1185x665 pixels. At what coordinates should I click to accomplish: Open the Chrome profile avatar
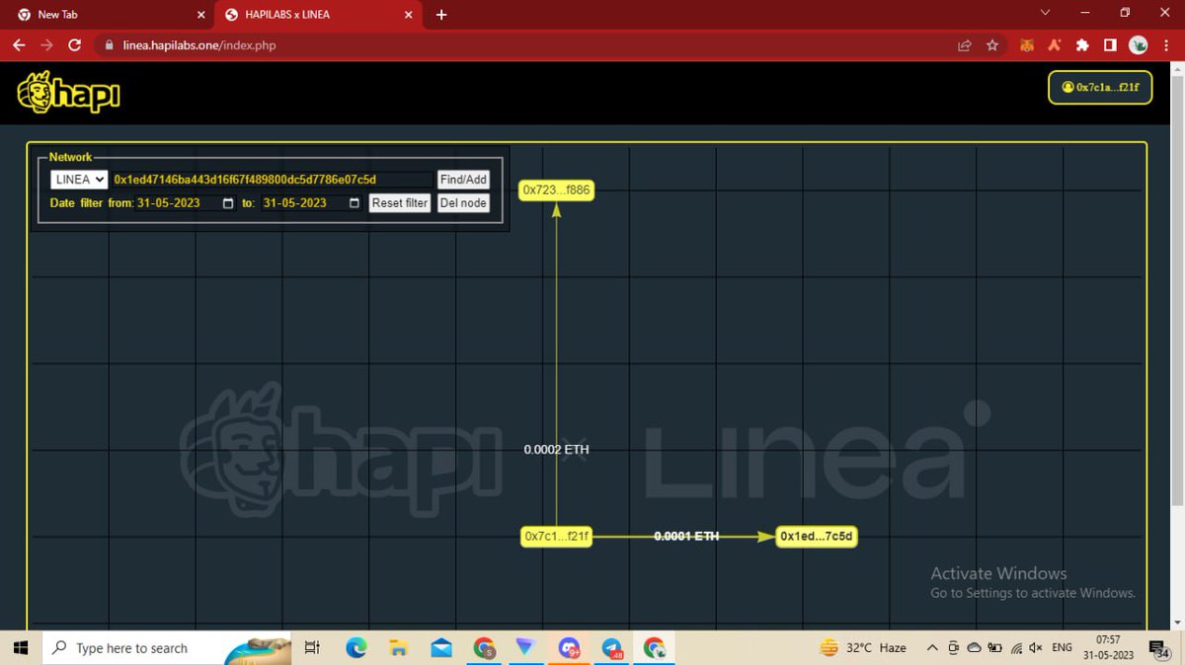tap(1139, 45)
